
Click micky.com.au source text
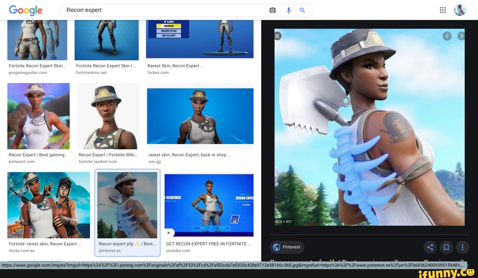[x=21, y=251]
